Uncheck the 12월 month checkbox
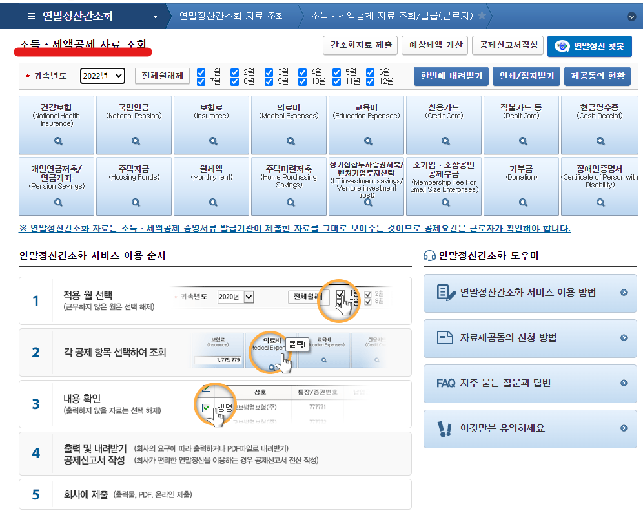This screenshot has width=643, height=524. pyautogui.click(x=370, y=81)
